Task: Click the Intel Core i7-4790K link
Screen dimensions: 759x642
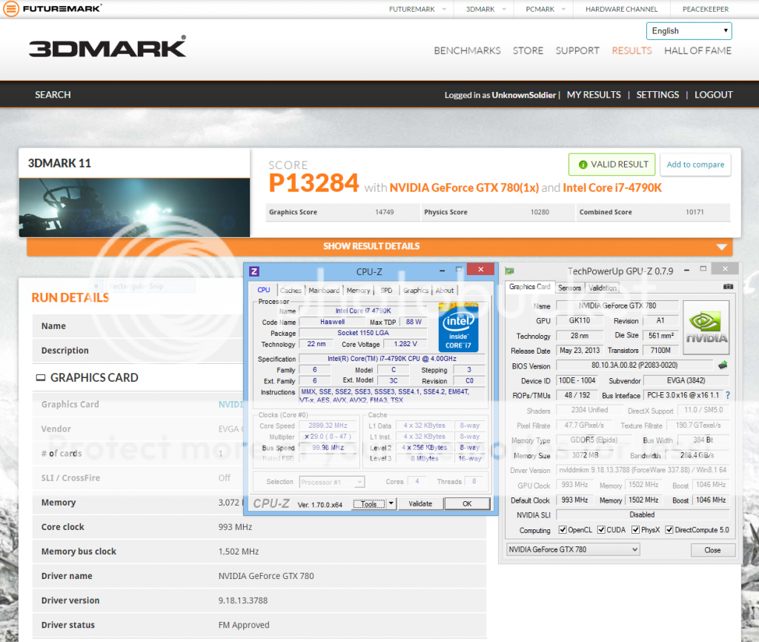Action: pyautogui.click(x=612, y=188)
